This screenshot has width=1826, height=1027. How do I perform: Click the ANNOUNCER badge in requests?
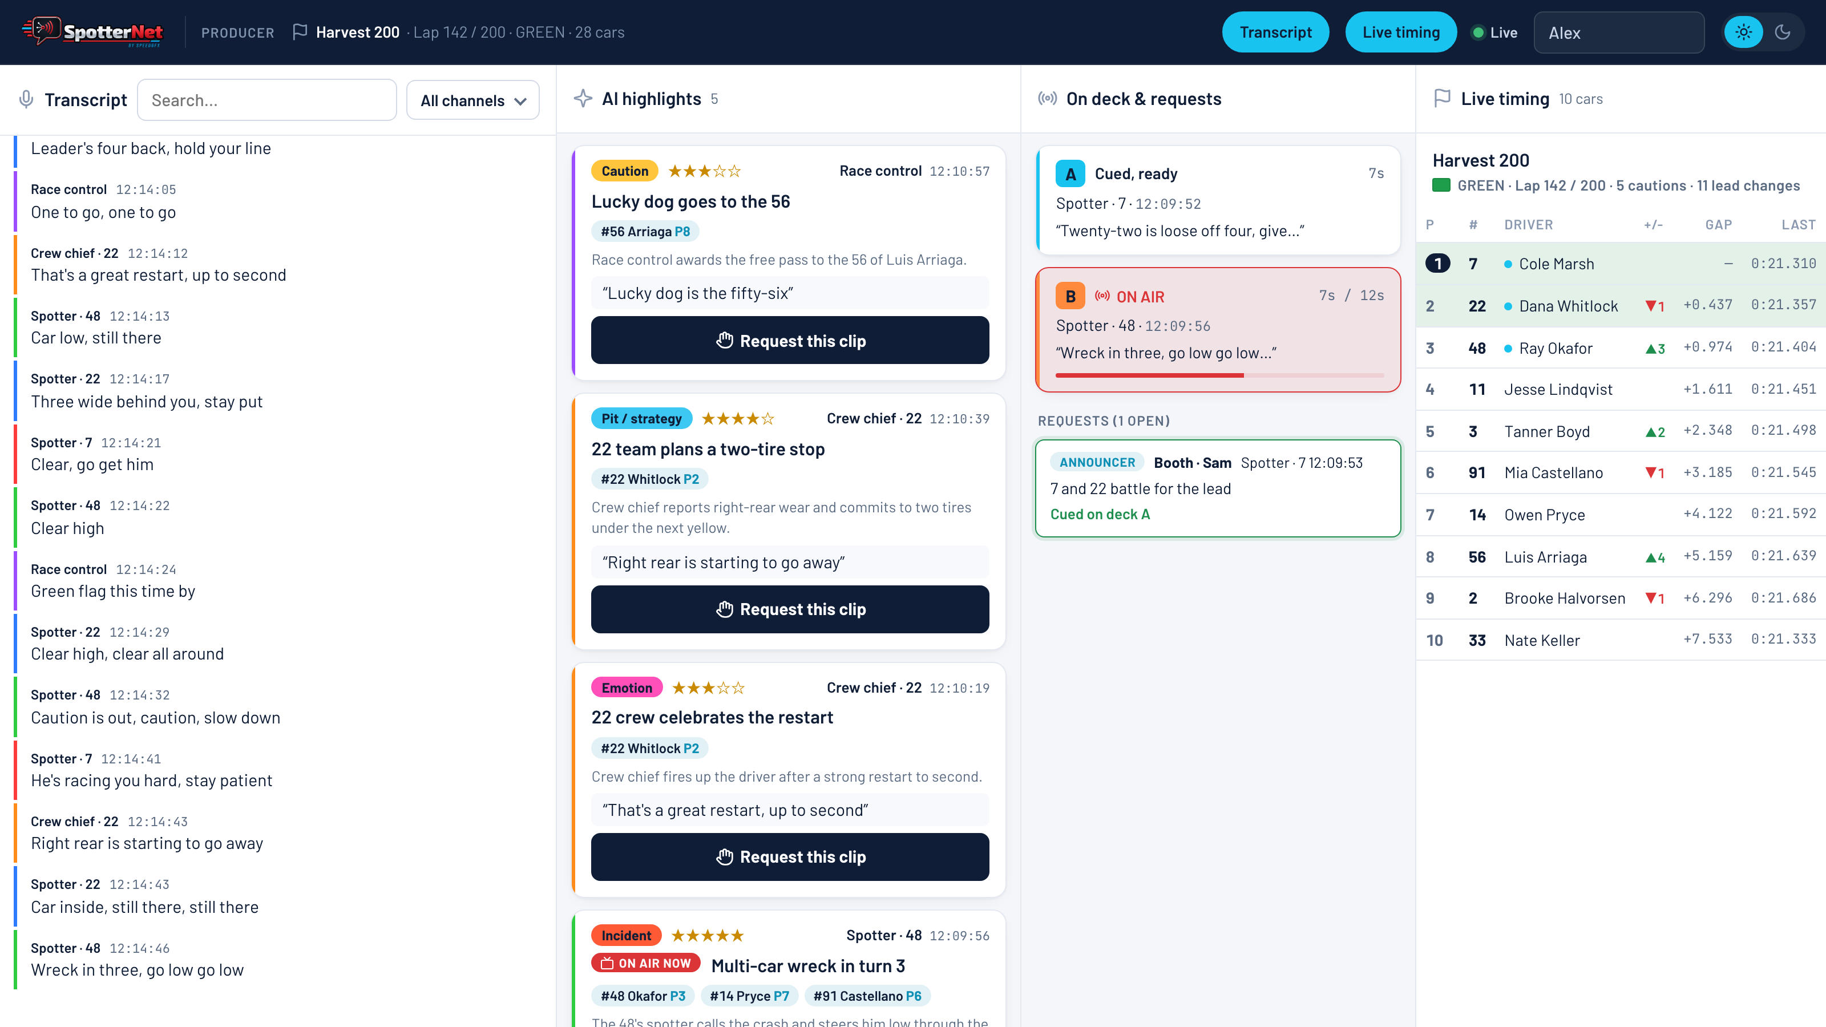point(1097,462)
